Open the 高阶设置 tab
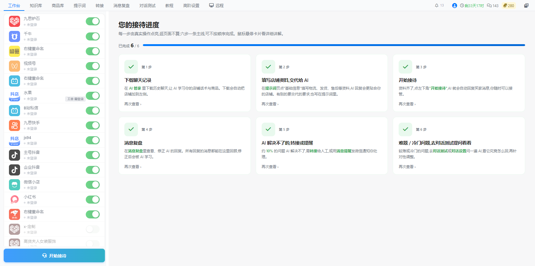 tap(191, 6)
